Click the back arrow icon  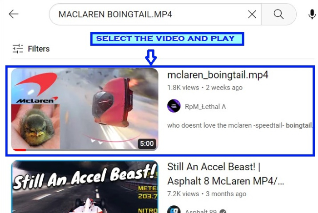tap(14, 14)
